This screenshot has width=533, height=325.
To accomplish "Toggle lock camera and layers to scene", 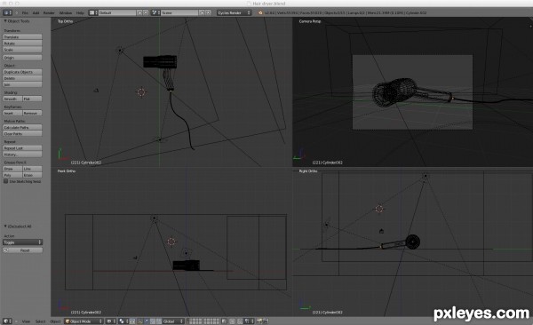I will [224, 321].
